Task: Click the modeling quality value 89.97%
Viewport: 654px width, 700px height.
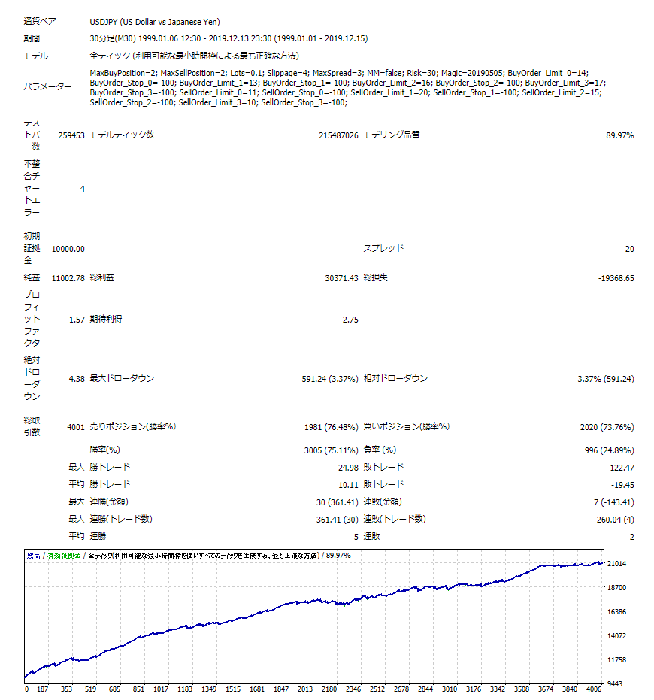Action: [x=619, y=135]
